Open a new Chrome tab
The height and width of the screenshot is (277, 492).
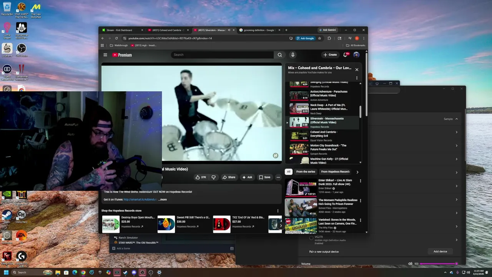tap(286, 30)
